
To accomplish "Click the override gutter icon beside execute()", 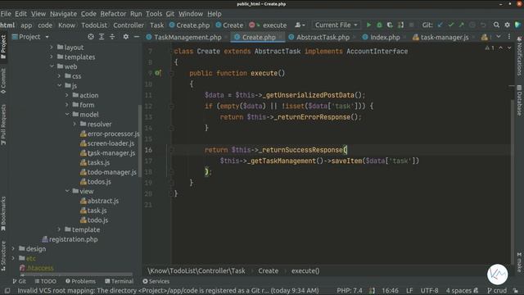I will 157,73.
